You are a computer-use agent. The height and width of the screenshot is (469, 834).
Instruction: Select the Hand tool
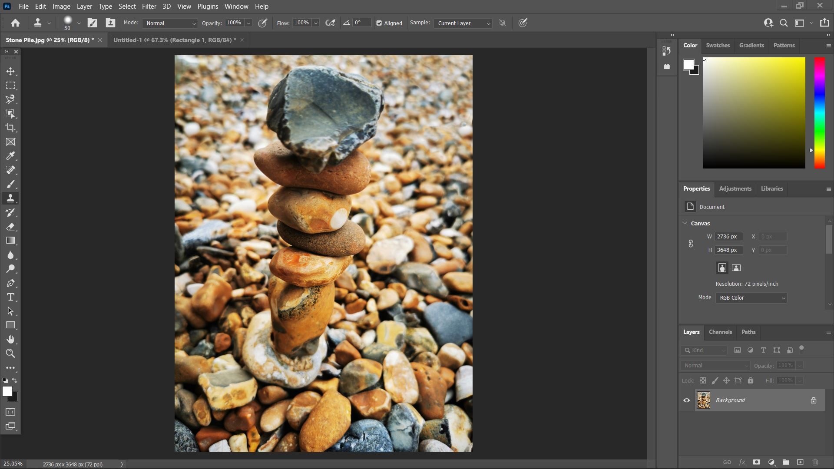pyautogui.click(x=10, y=340)
